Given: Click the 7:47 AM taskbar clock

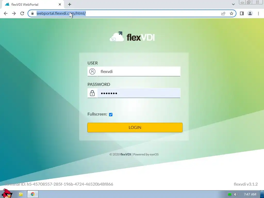Looking at the screenshot, I should 250,194.
